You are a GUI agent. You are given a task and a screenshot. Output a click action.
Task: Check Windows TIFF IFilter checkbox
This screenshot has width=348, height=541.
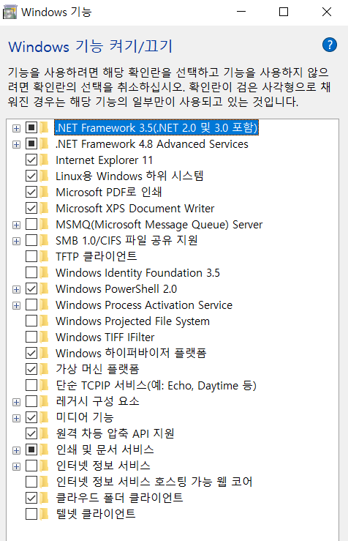pos(31,337)
